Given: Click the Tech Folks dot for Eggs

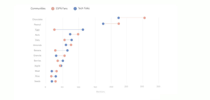Looking at the screenshot, I should 83,30.
